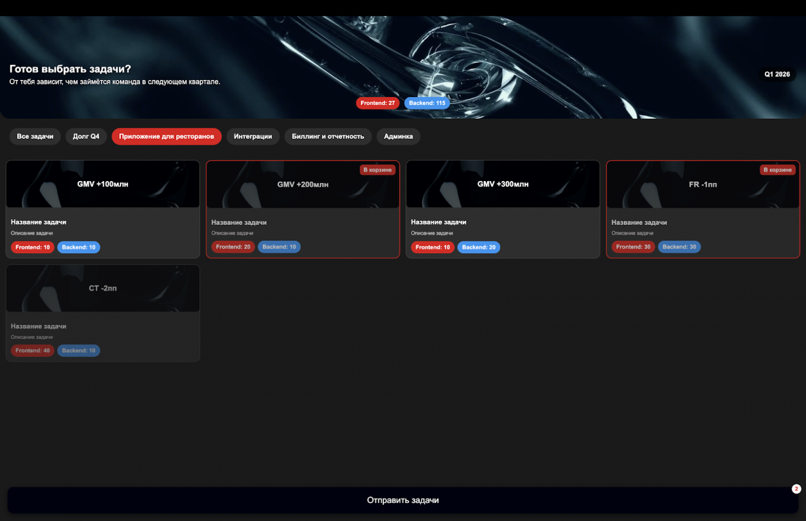Image resolution: width=806 pixels, height=521 pixels.
Task: Select the GMV +300млн task card image
Action: (x=503, y=184)
